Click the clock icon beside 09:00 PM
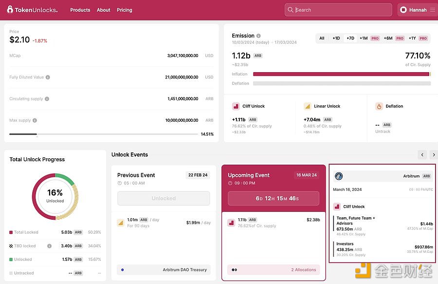The width and height of the screenshot is (438, 284). tap(230, 183)
